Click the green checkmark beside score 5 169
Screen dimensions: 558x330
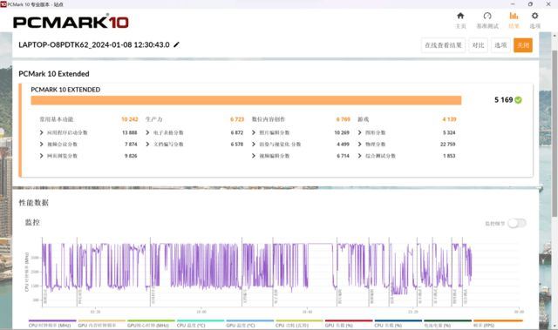coord(519,100)
